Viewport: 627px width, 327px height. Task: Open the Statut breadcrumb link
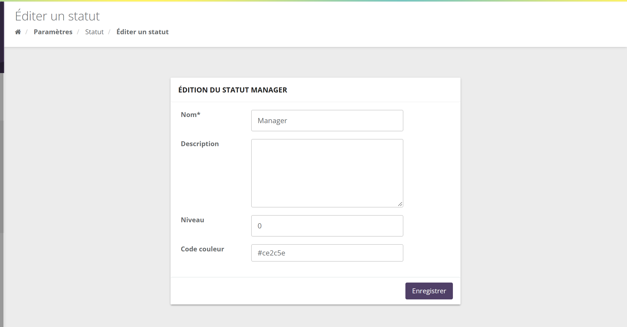(x=94, y=32)
